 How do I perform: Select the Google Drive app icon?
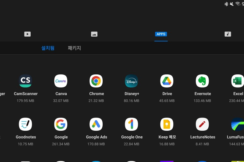coord(167,81)
